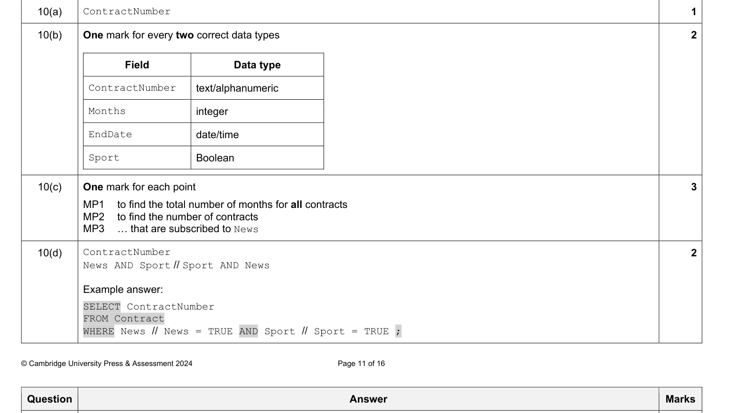Screen dimensions: 744x413
Task: Click 'One mark for each point' text
Action: point(139,187)
